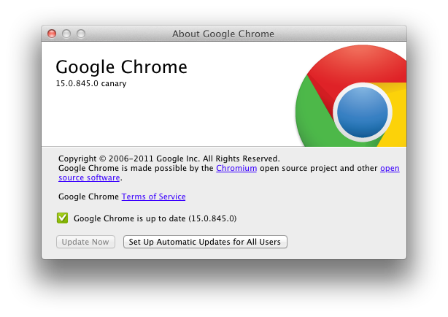Open the Chromium project link

click(x=236, y=168)
